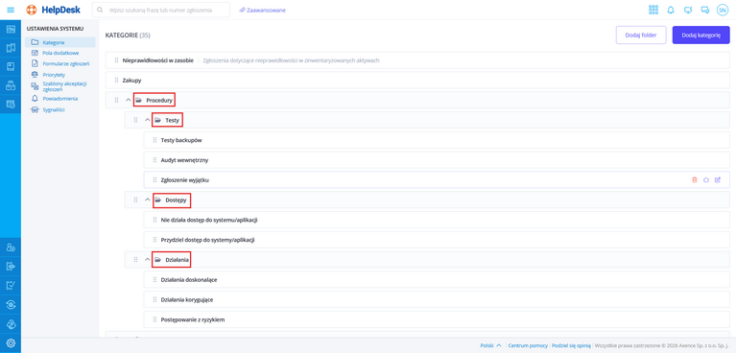Open Powiadomienia settings
736x353 pixels.
pyautogui.click(x=60, y=99)
